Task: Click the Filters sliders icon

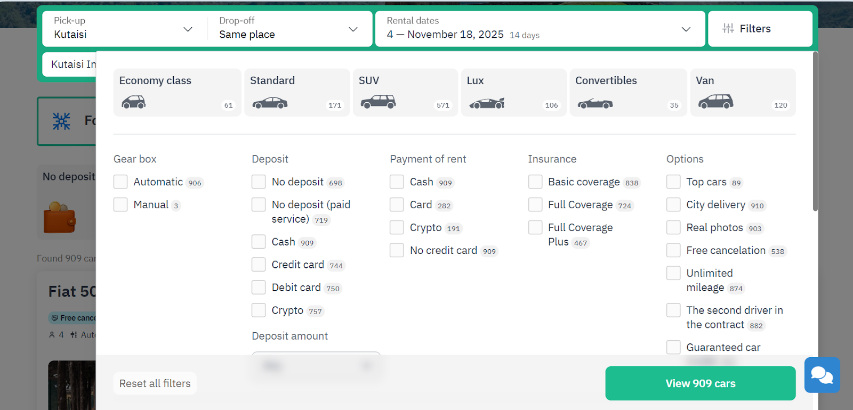Action: (x=728, y=29)
